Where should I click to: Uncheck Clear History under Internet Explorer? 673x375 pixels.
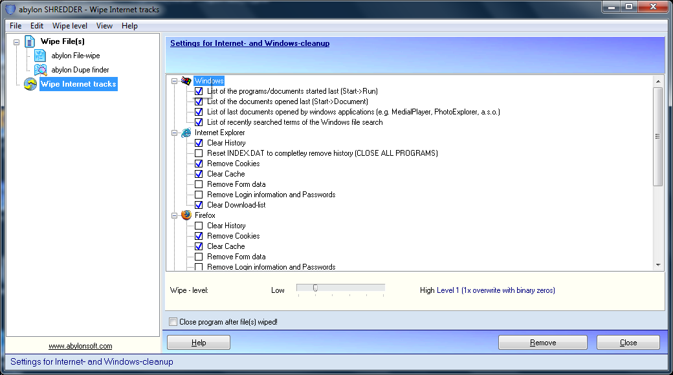click(199, 143)
